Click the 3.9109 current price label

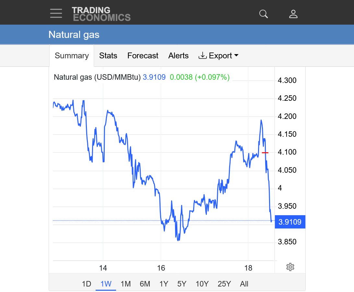coord(290,222)
